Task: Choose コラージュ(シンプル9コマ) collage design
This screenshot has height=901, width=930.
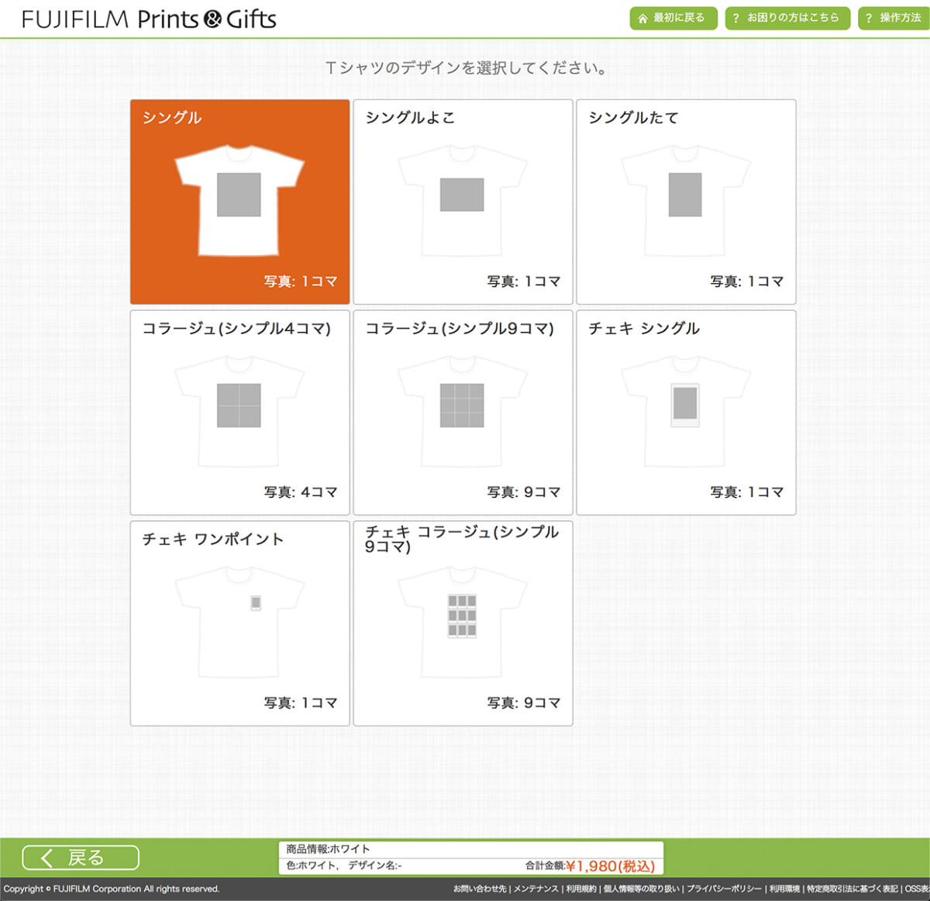Action: pyautogui.click(x=463, y=413)
